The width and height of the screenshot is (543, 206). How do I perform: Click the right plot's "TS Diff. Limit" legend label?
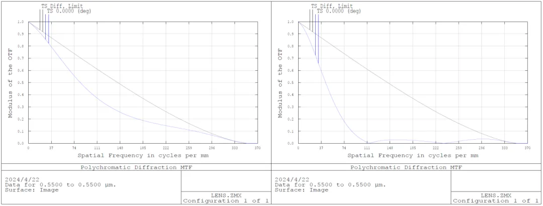tap(332, 6)
